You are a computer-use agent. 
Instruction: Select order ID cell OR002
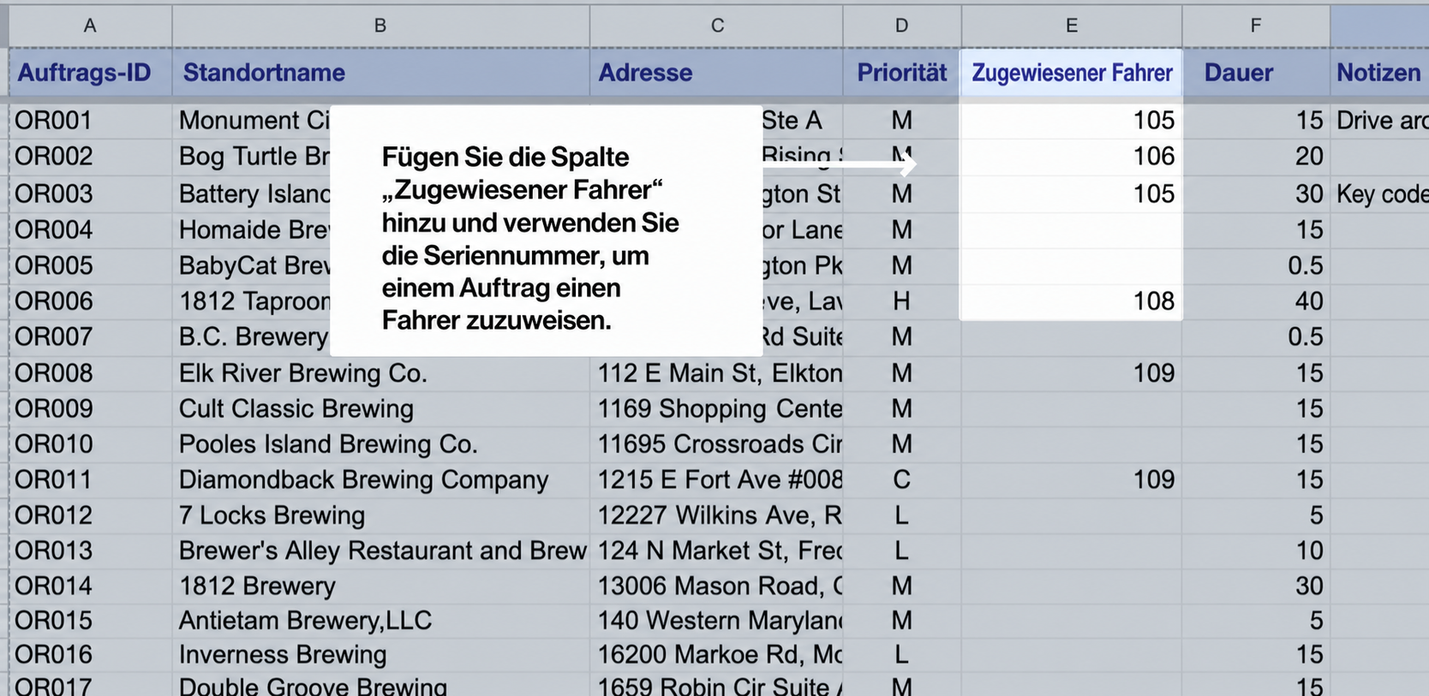coord(90,157)
